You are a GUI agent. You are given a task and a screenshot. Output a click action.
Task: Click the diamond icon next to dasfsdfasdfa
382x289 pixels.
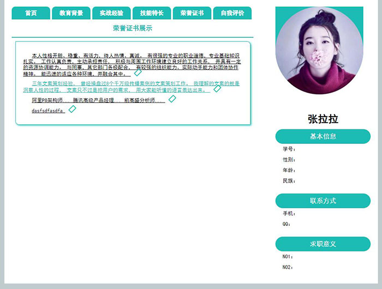click(x=72, y=109)
